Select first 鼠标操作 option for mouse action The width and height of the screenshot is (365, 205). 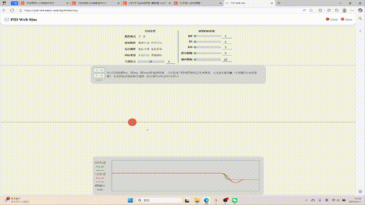pos(144,43)
